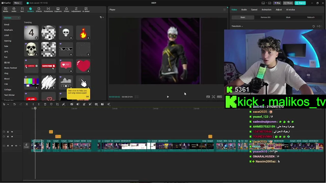The width and height of the screenshot is (326, 183).
Task: Toggle visibility of the second overlay track
Action: click(x=12, y=136)
